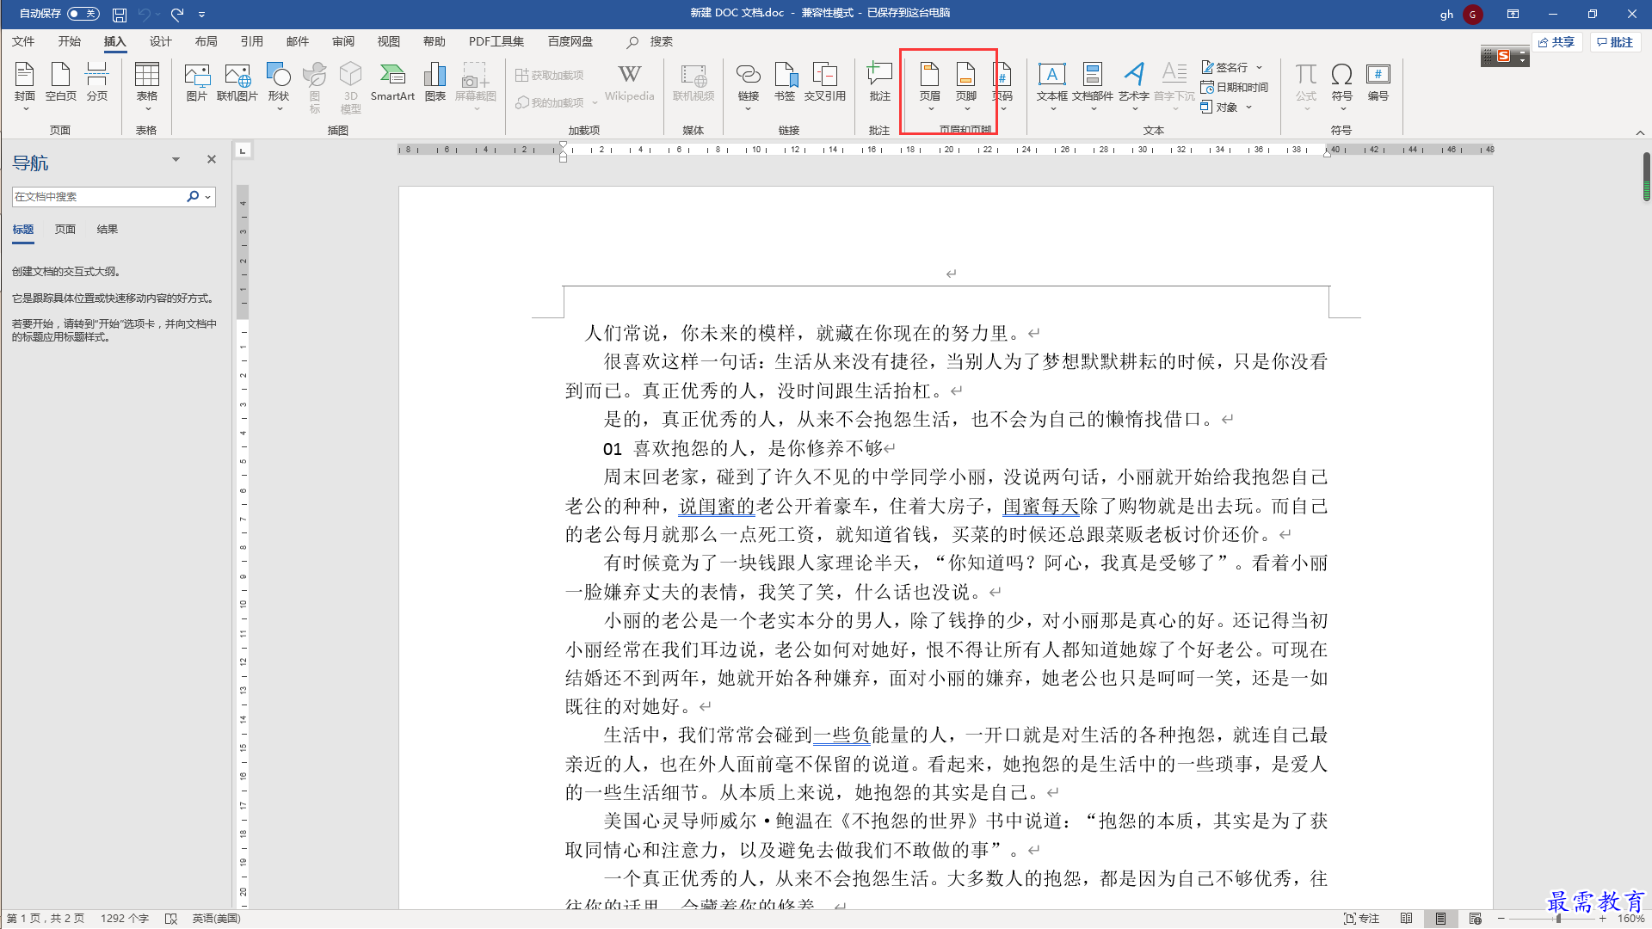1652x929 pixels.
Task: Insert a link (链接)
Action: (x=749, y=84)
